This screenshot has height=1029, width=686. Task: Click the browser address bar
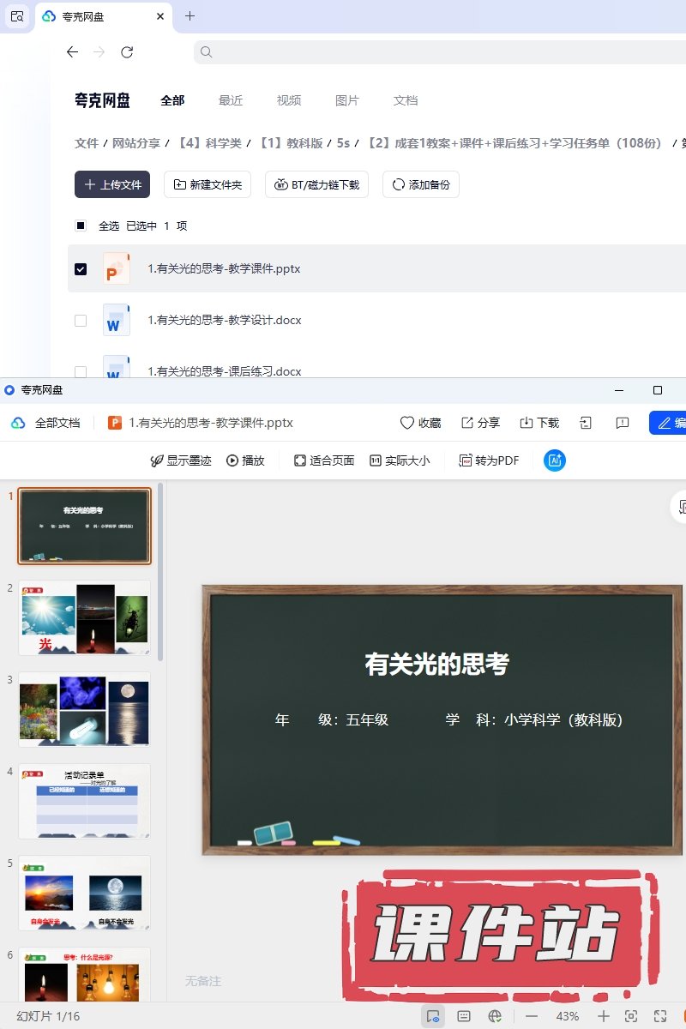point(429,52)
